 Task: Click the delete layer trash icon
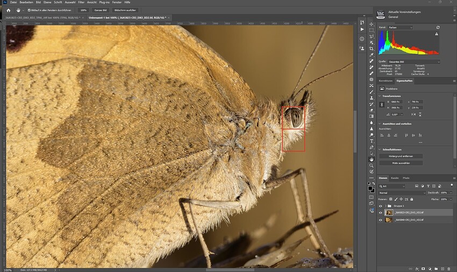(x=449, y=269)
